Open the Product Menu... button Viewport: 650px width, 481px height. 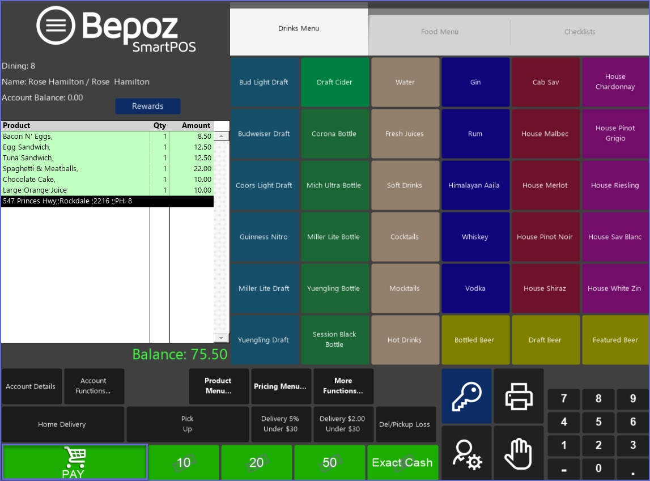coord(219,386)
